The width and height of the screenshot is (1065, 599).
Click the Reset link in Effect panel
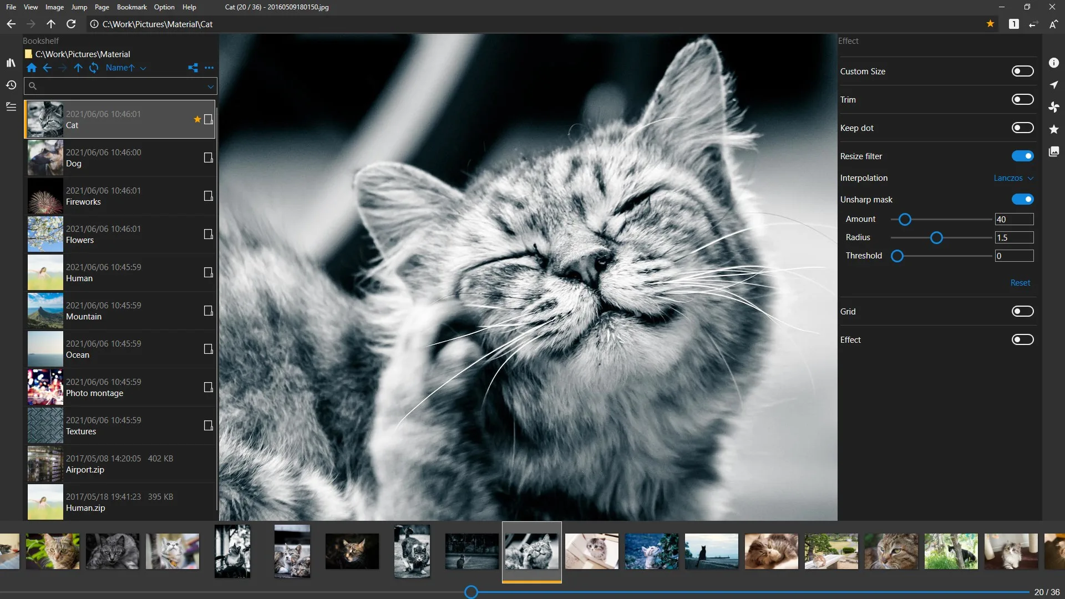(1020, 283)
